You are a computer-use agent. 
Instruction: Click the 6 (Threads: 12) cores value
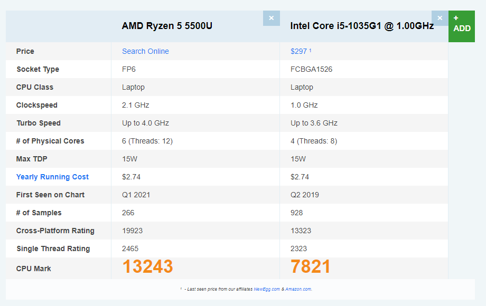147,141
